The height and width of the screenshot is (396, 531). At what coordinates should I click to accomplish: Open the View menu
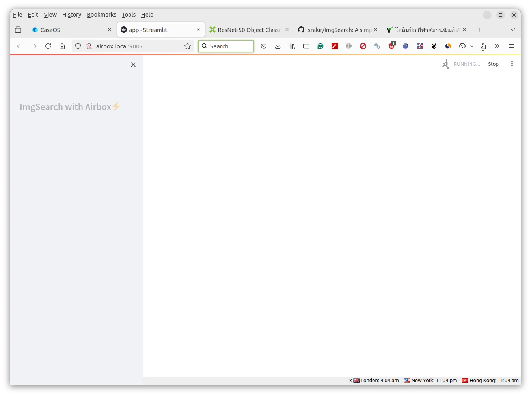50,15
